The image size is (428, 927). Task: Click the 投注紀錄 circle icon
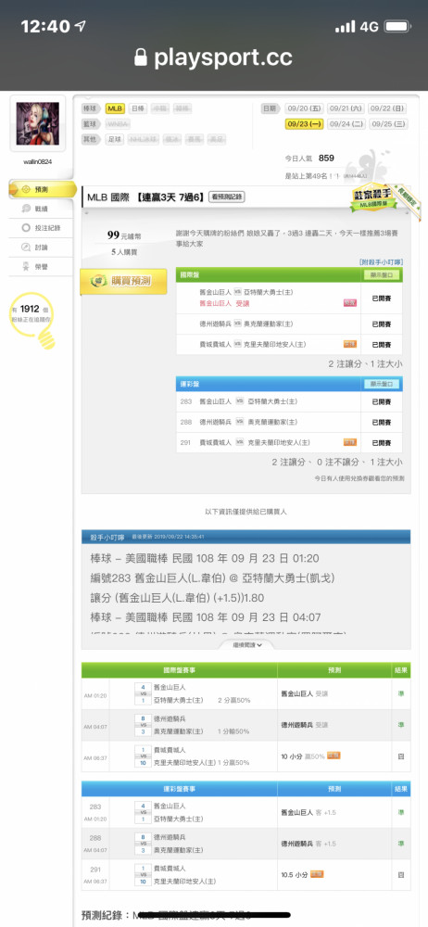coord(25,228)
